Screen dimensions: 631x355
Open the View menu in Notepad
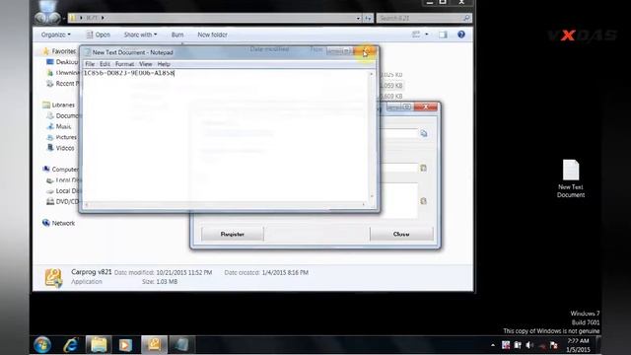click(x=145, y=64)
